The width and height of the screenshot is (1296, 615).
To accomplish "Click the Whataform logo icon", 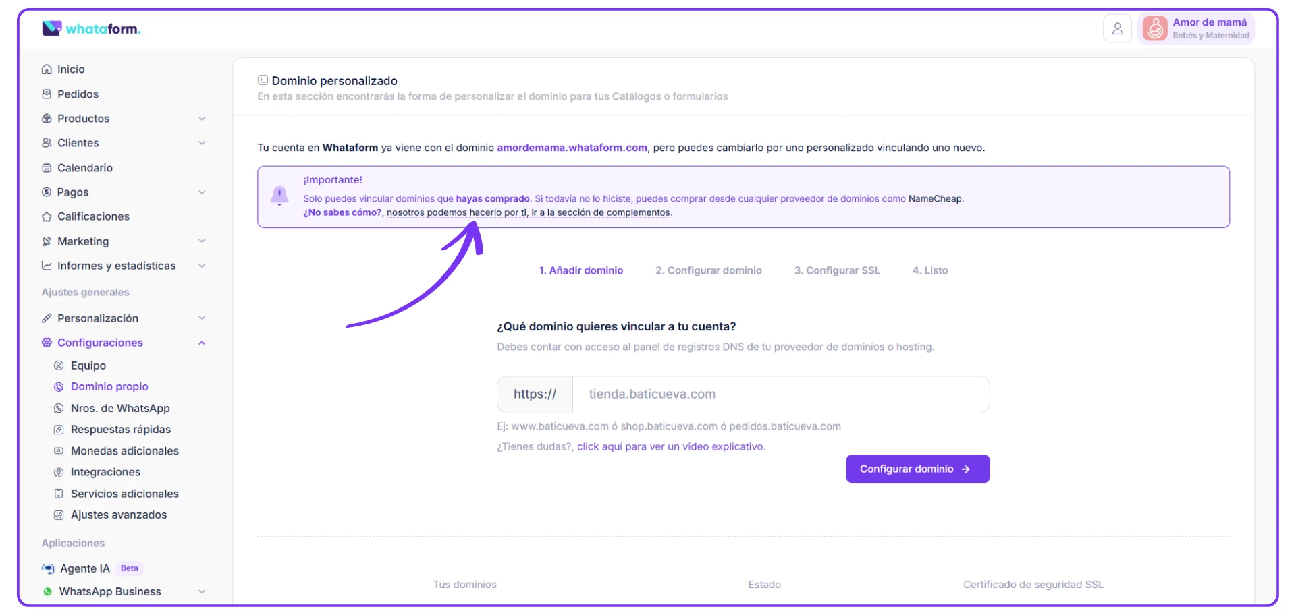I will [52, 28].
